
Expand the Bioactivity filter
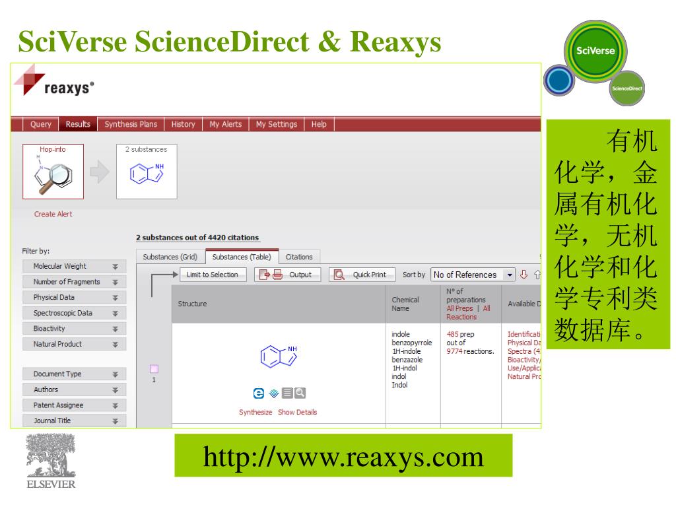coord(74,329)
